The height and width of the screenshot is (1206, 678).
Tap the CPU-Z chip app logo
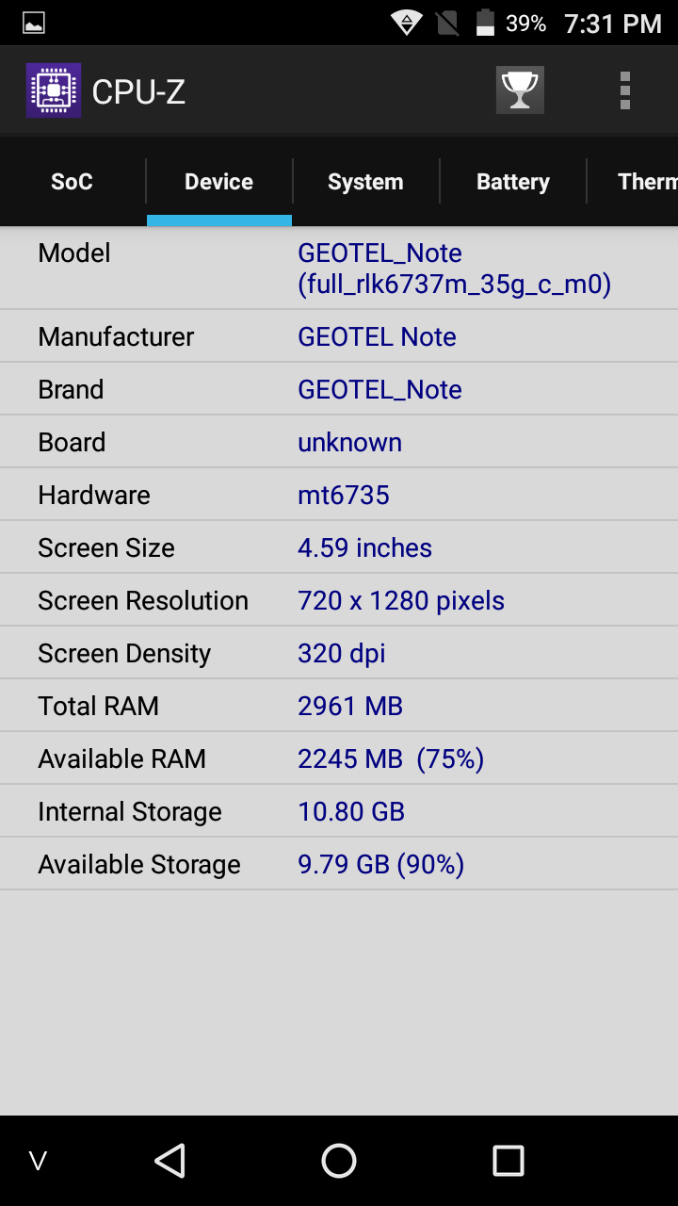54,90
